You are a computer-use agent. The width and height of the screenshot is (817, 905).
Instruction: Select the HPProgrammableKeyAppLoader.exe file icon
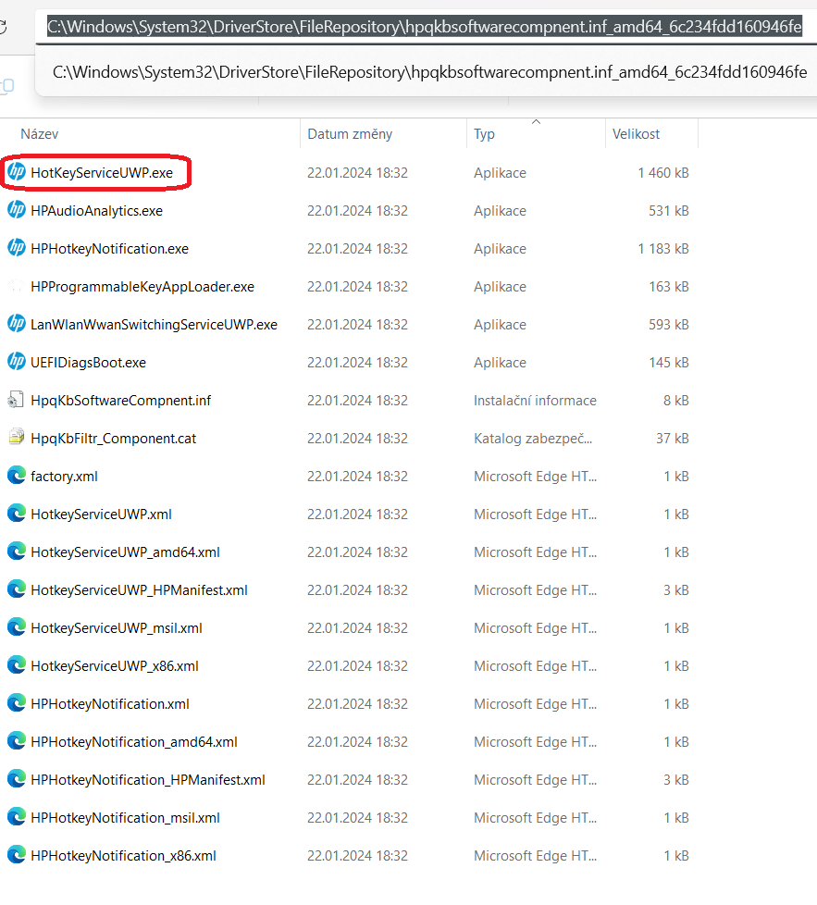16,286
